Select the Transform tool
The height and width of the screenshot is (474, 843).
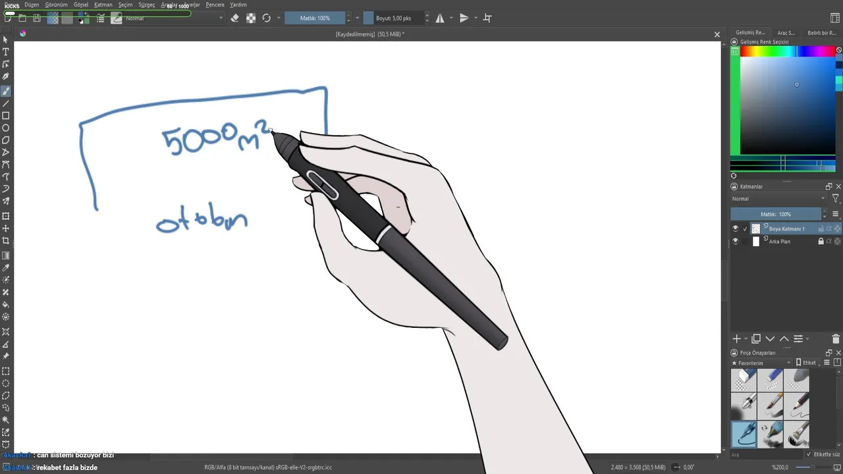tap(6, 216)
